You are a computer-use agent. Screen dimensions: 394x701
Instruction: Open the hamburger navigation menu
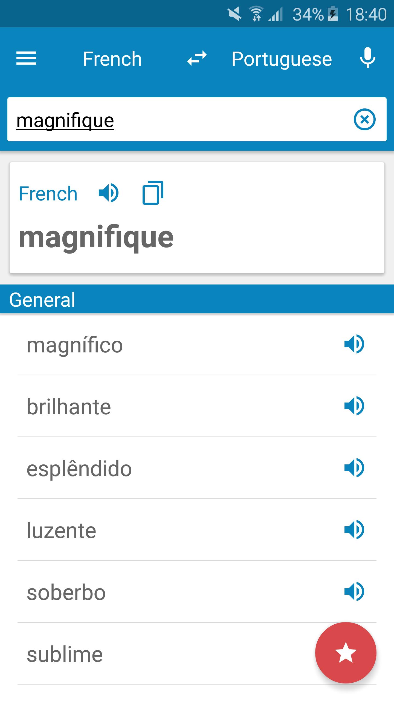(26, 59)
